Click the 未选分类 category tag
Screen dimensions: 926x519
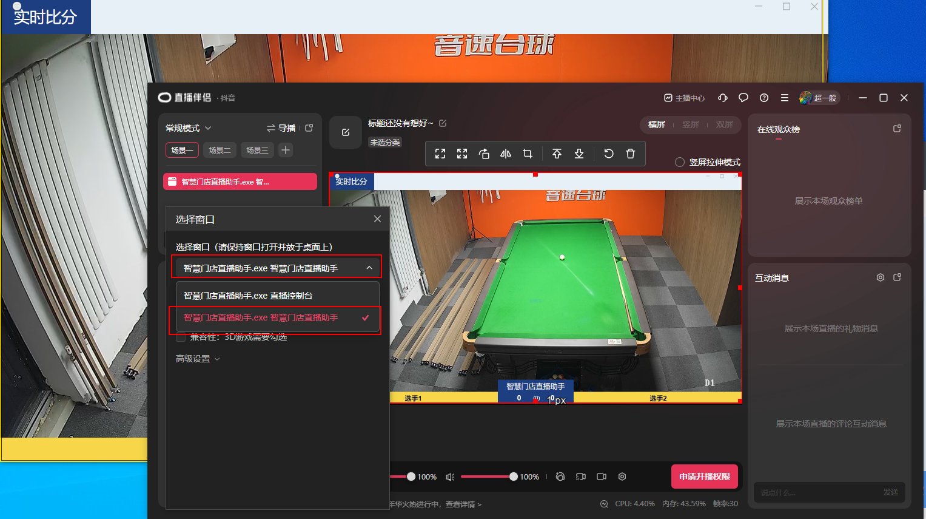pos(385,142)
